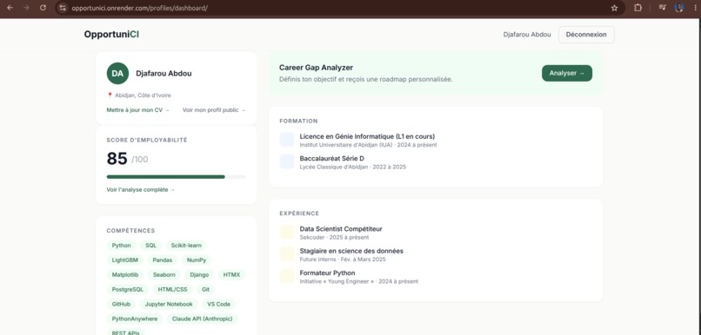
Task: Reload the page with the refresh icon
Action: point(43,8)
